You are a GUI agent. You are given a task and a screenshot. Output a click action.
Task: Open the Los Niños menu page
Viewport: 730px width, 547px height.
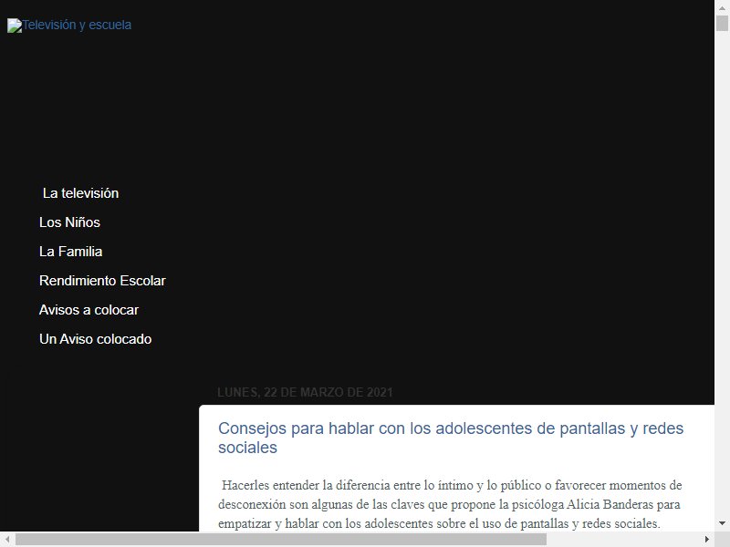[x=70, y=222]
